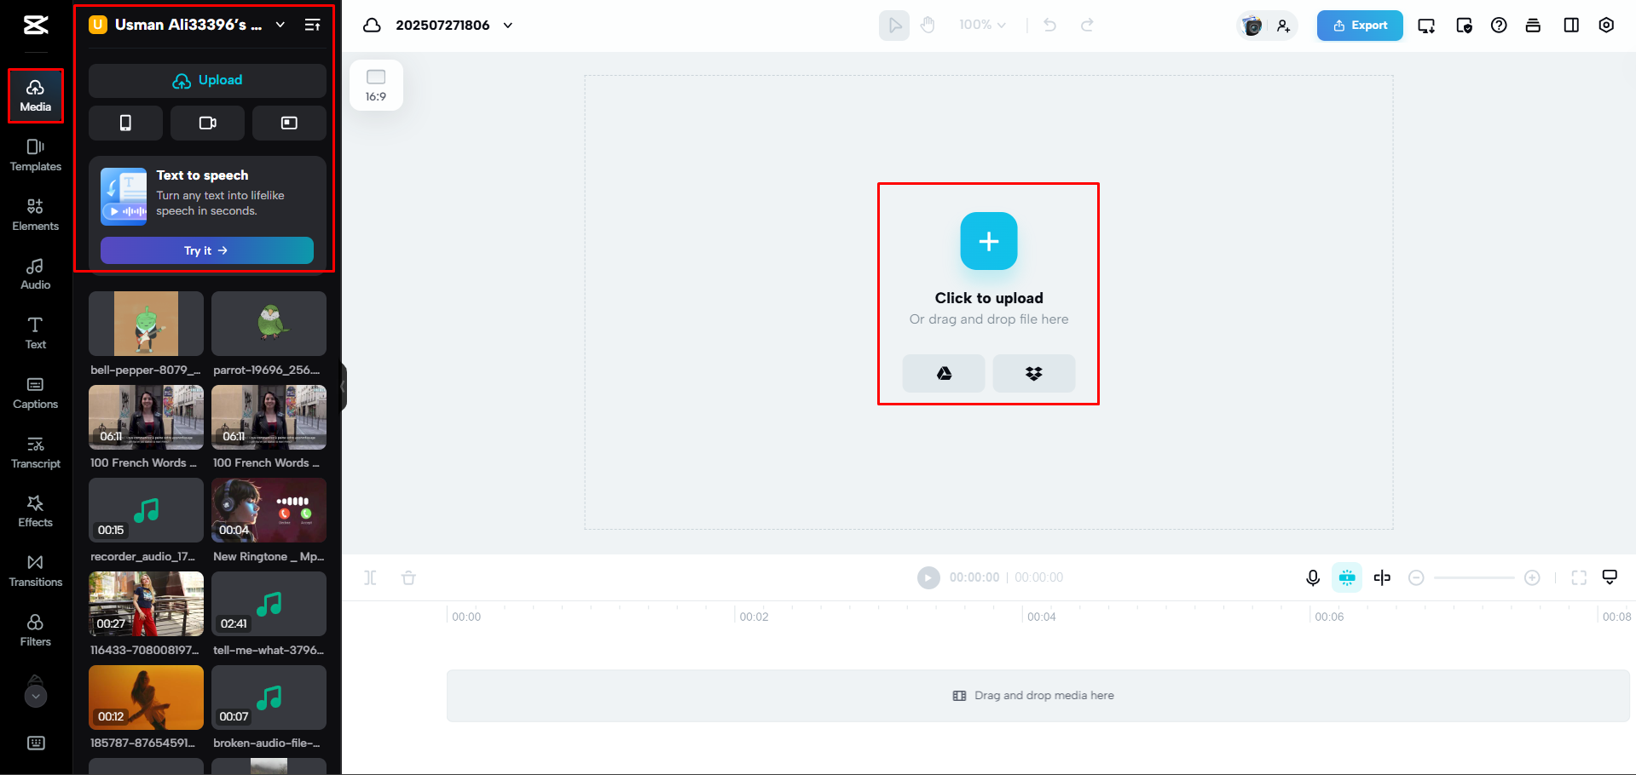
Task: Select the pointer selection tool
Action: click(x=894, y=26)
